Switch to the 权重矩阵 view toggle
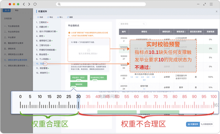Image resolution: width=220 pixels, height=134 pixels. click(193, 124)
